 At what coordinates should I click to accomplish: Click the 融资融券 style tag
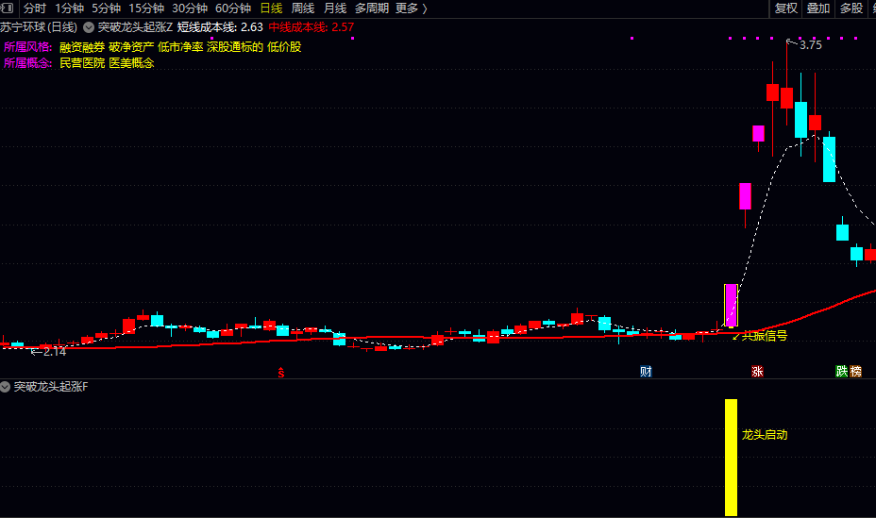tap(82, 47)
